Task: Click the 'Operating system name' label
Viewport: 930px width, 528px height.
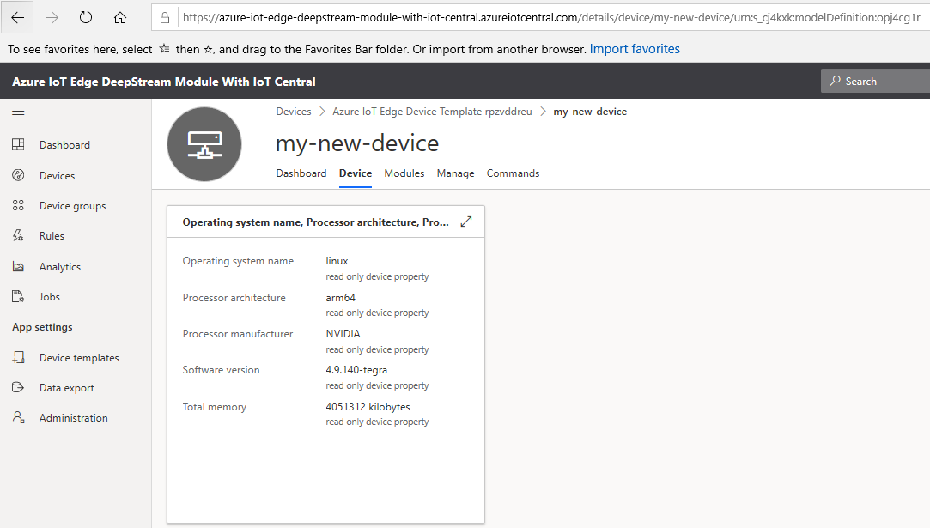Action: click(x=238, y=261)
